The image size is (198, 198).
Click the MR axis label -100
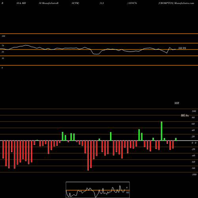coord(194,175)
